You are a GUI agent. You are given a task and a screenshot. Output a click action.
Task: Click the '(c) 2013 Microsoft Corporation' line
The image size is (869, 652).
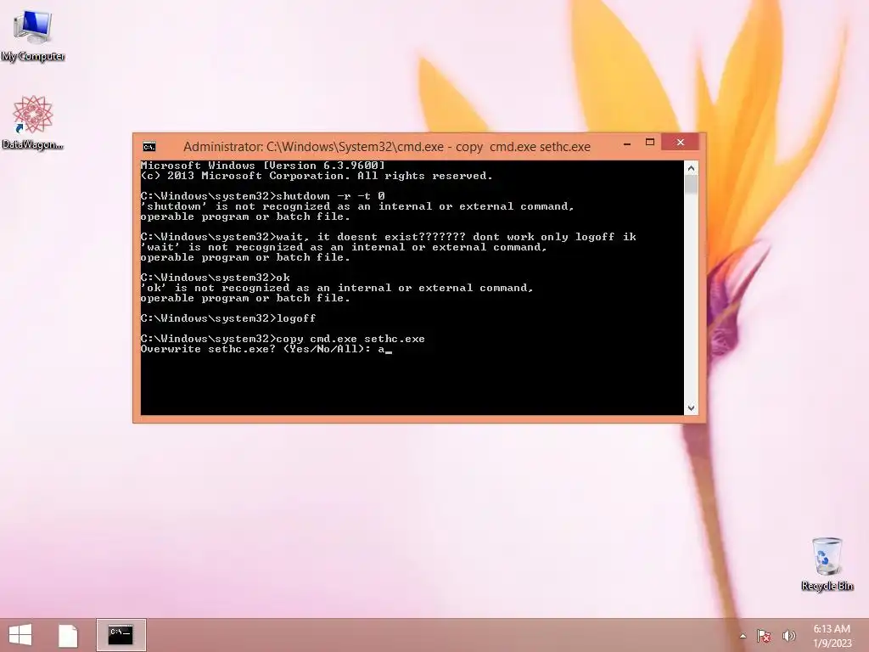click(317, 176)
